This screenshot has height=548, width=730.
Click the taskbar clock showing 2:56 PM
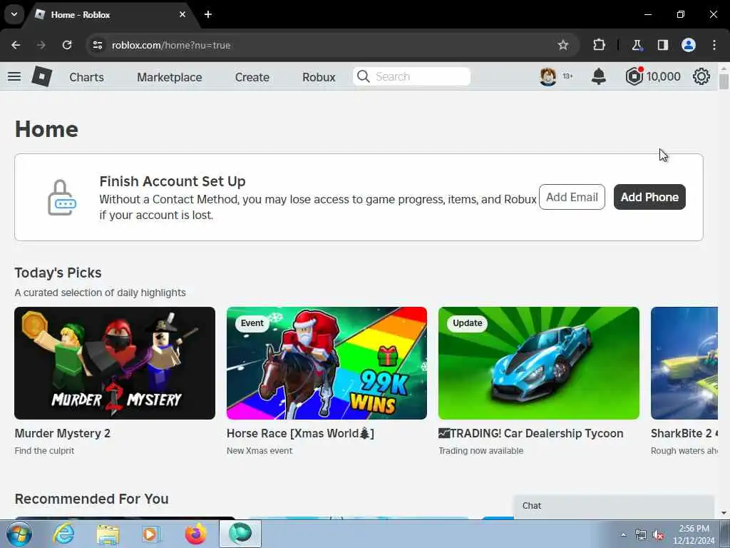694,534
